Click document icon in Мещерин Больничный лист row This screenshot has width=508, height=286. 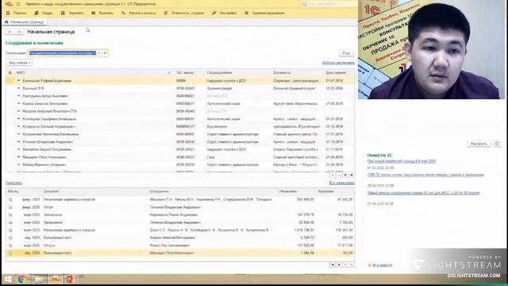[x=10, y=253]
